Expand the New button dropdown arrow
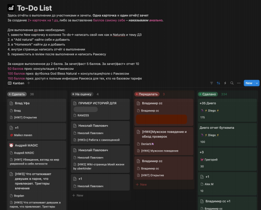Screen dimensions: 261x210 point(257,83)
